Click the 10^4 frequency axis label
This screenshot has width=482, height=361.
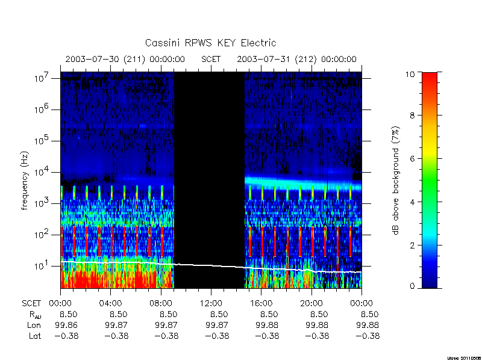point(42,171)
